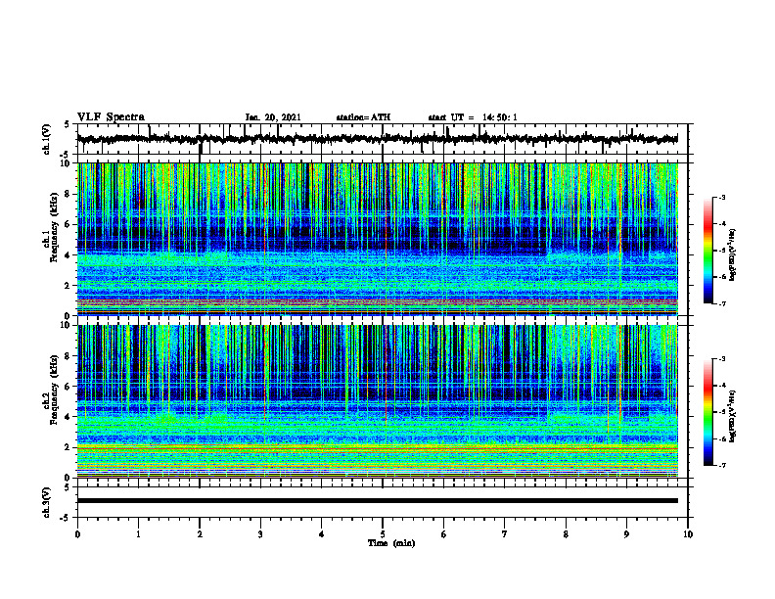This screenshot has height=599, width=775.
Task: Click the "ch.3(V)" axis label
Action: [46, 503]
